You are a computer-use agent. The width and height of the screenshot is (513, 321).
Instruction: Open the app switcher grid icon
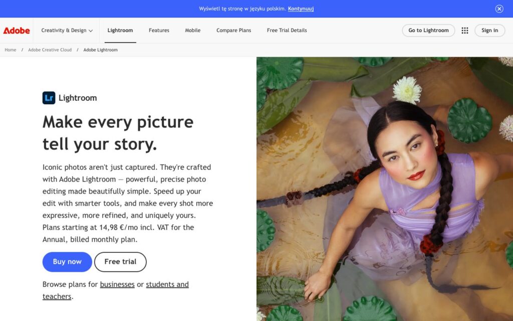[x=464, y=31]
